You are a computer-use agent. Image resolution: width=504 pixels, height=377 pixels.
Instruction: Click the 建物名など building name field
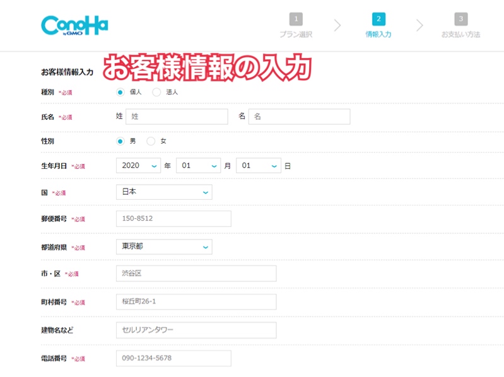pos(196,330)
